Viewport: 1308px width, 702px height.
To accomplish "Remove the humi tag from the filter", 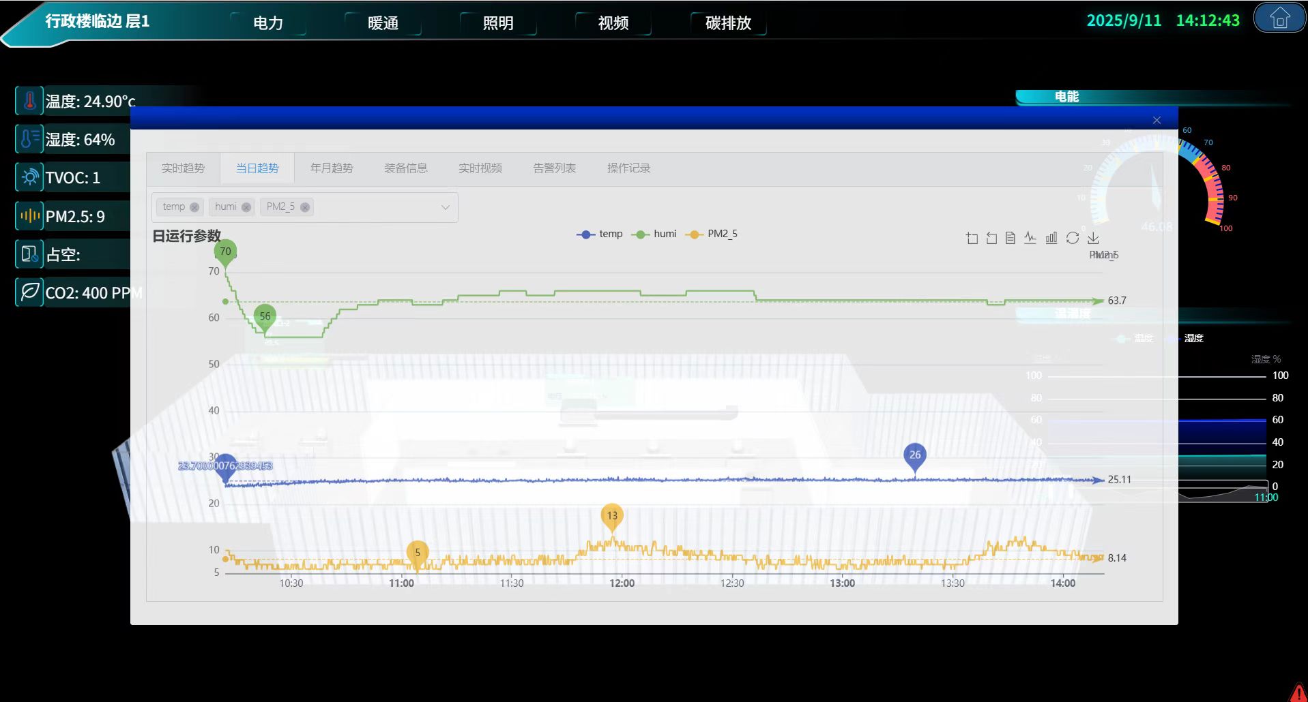I will coord(247,207).
